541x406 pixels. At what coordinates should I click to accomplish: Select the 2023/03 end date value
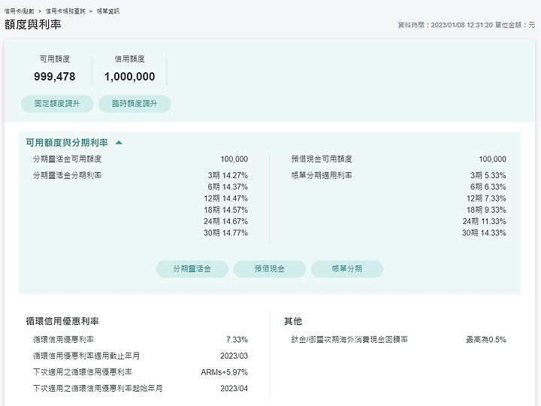[234, 356]
